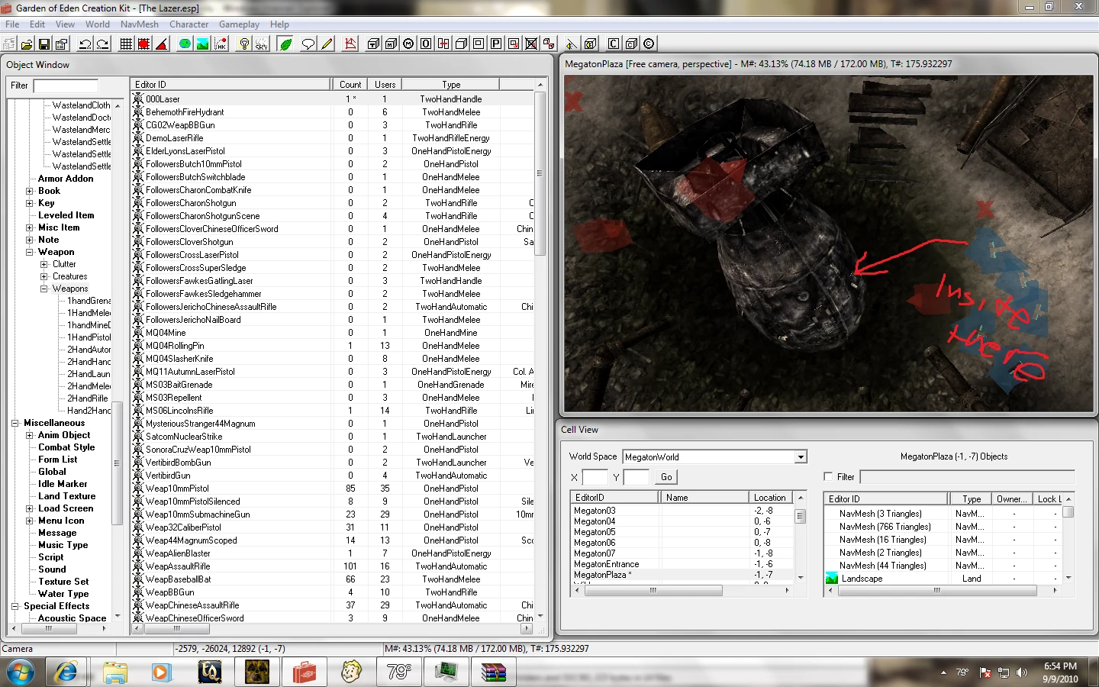Viewport: 1099px width, 687px height.
Task: Toggle snap to grid red-dot button
Action: click(x=144, y=44)
